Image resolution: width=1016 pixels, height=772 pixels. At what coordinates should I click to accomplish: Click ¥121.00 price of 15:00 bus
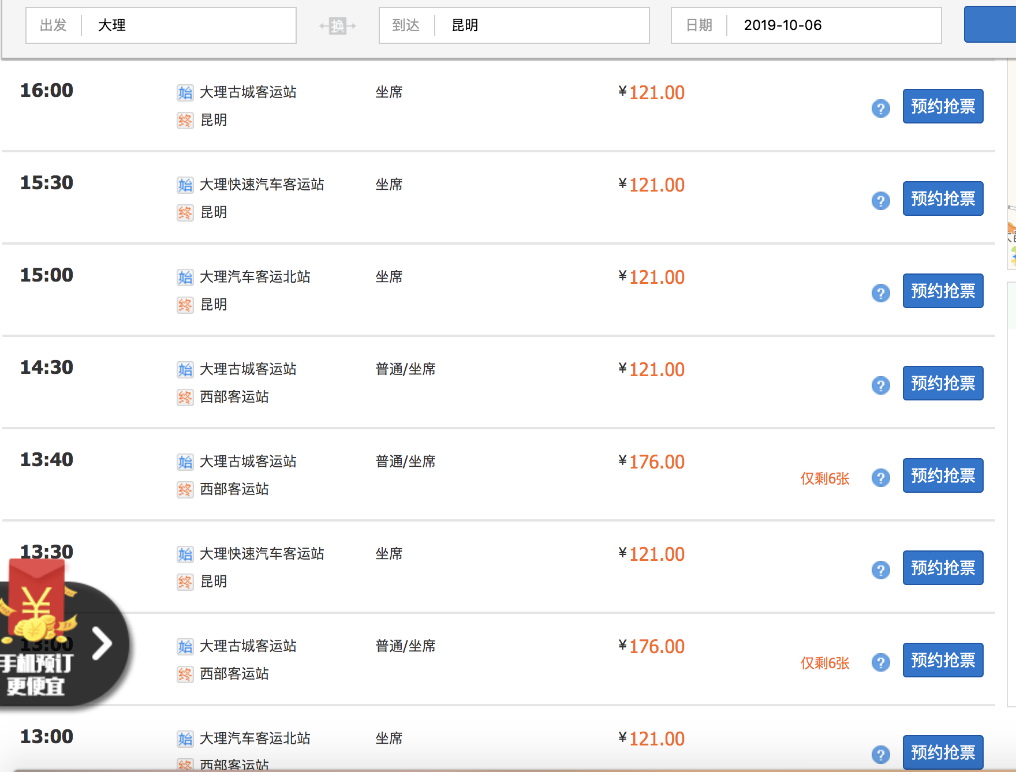[652, 277]
